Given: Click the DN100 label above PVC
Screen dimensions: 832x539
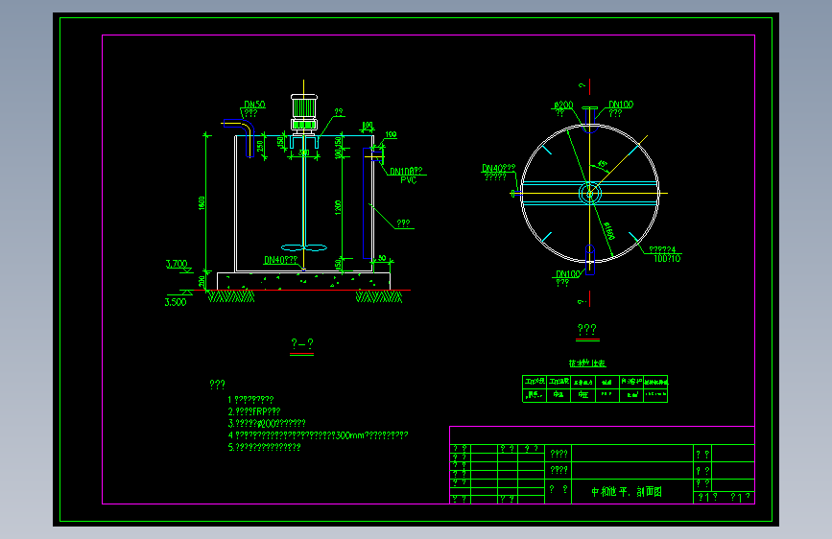Looking at the screenshot, I should 406,172.
